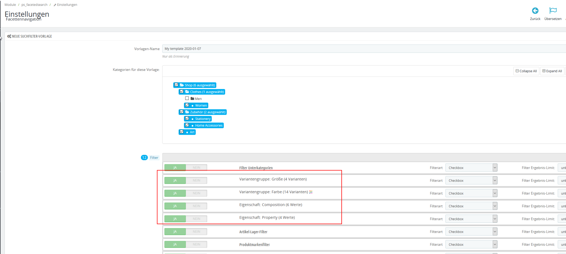Uncheck the Stationery category checkbox
Screen dimensions: 566x254
(x=187, y=118)
